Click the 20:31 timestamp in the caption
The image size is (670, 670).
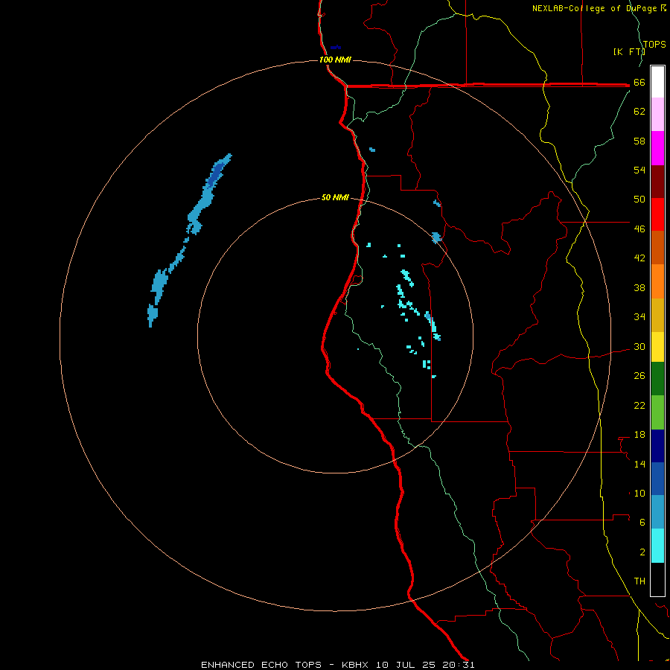coord(459,665)
